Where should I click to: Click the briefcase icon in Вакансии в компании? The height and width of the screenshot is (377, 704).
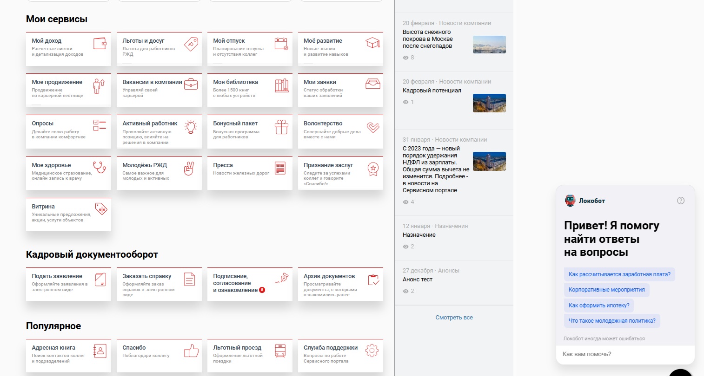(191, 84)
